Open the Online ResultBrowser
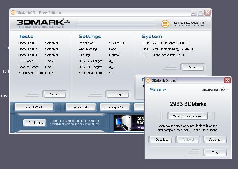Image resolution: width=238 pixels, height=169 pixels. [188, 116]
